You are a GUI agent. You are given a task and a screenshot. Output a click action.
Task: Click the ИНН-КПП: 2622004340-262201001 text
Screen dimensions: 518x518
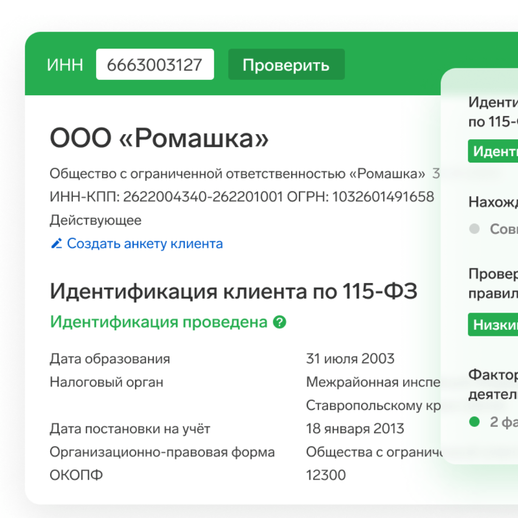pos(166,197)
